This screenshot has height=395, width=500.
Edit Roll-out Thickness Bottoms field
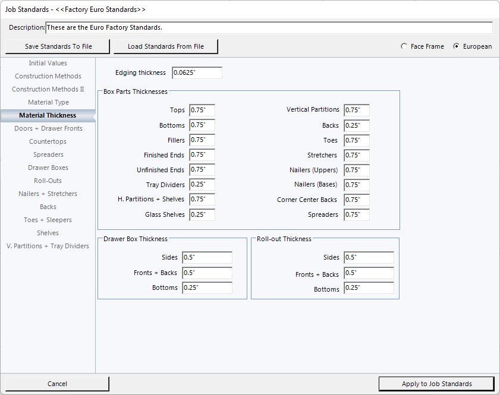coord(369,288)
